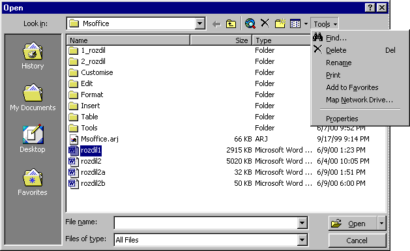Click the Insert folder icon
The width and height of the screenshot is (410, 251).
tap(73, 106)
